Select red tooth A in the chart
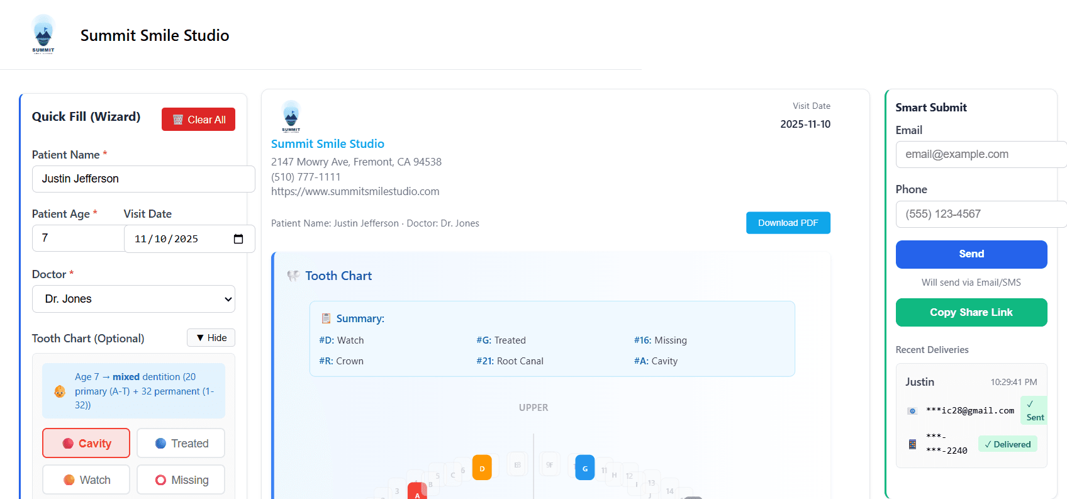Viewport: 1067px width, 499px height. pos(417,491)
